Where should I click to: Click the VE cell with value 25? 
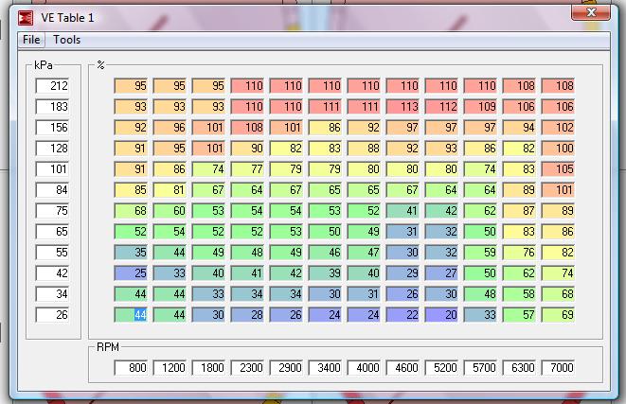tap(131, 273)
